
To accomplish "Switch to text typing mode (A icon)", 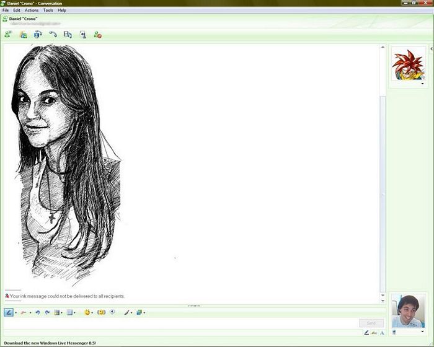I will (x=383, y=332).
